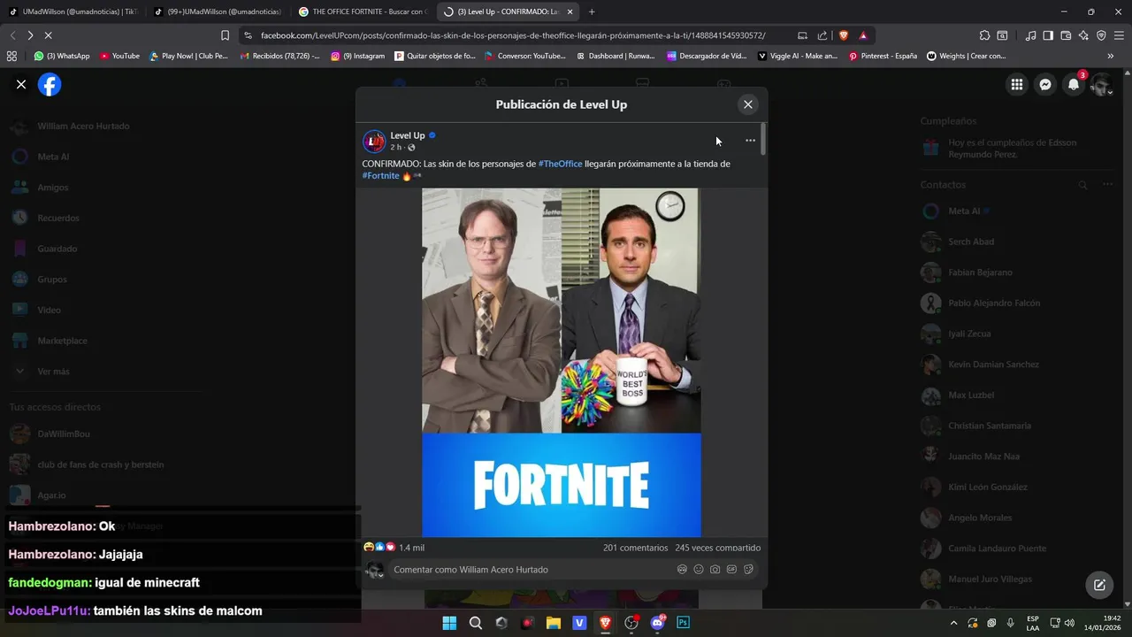The width and height of the screenshot is (1132, 637).
Task: Open the emoji picker in comment box
Action: (699, 570)
